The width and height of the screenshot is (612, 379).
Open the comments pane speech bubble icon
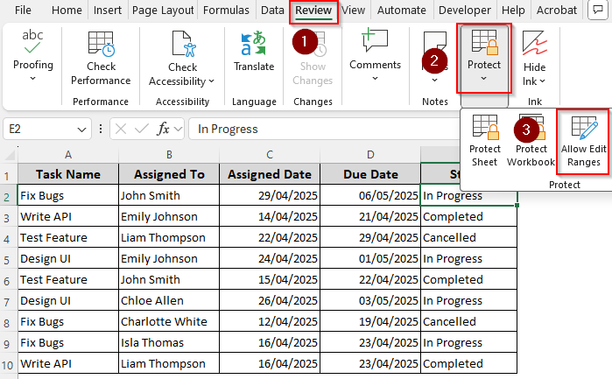coord(598,10)
